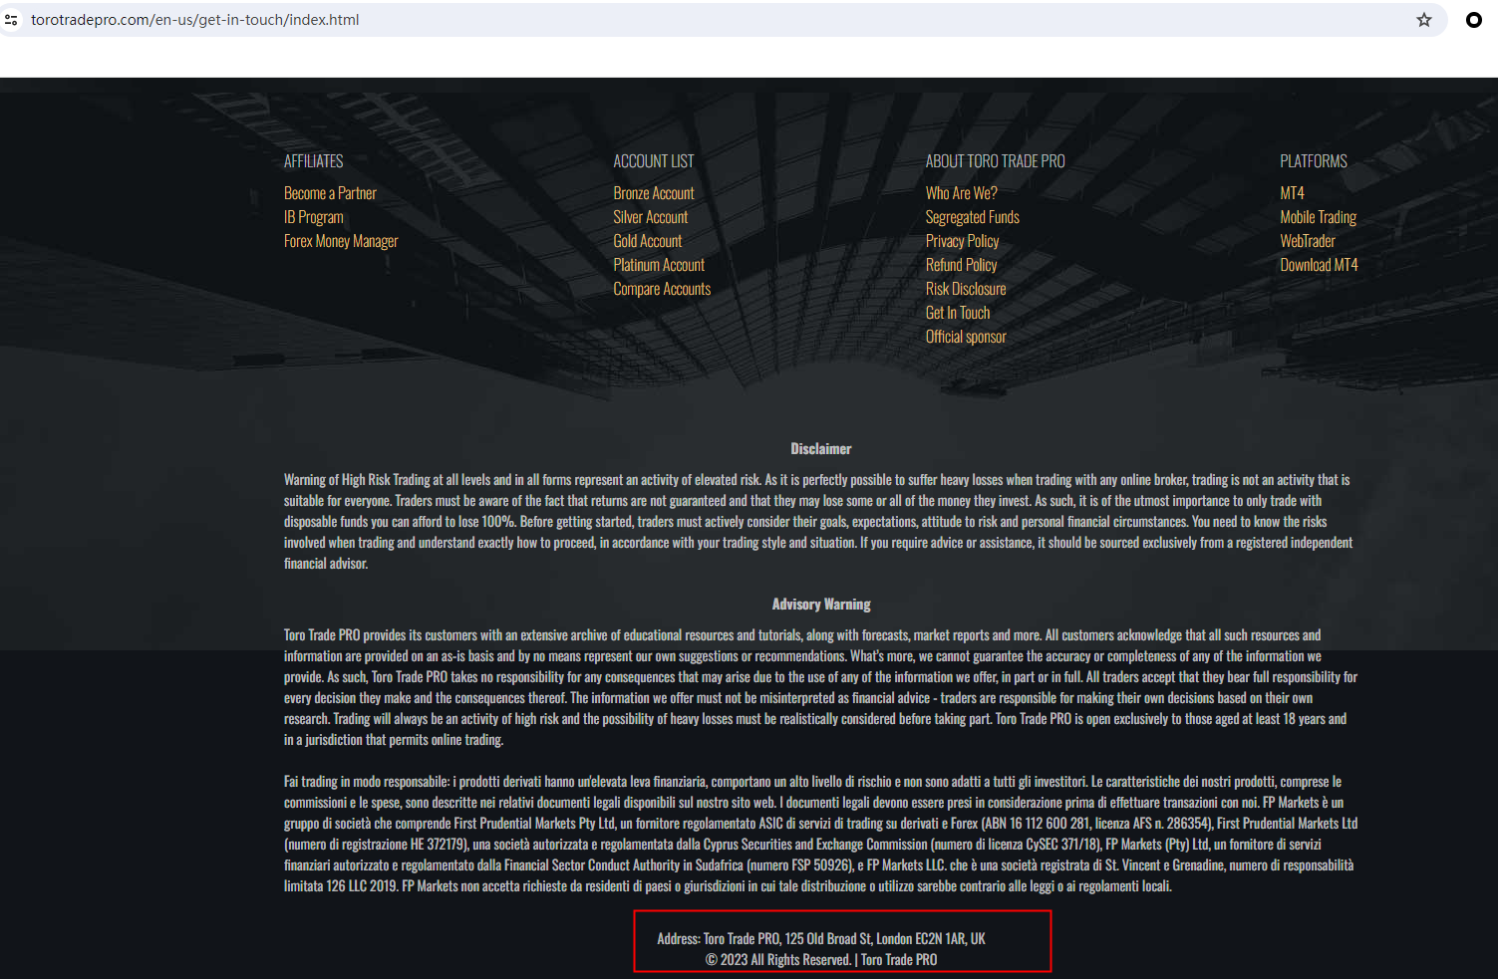Select the Silver Account link
This screenshot has width=1498, height=979.
point(651,217)
